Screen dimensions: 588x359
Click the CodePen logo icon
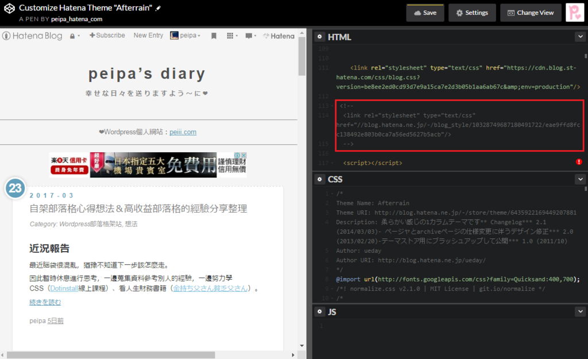[9, 8]
